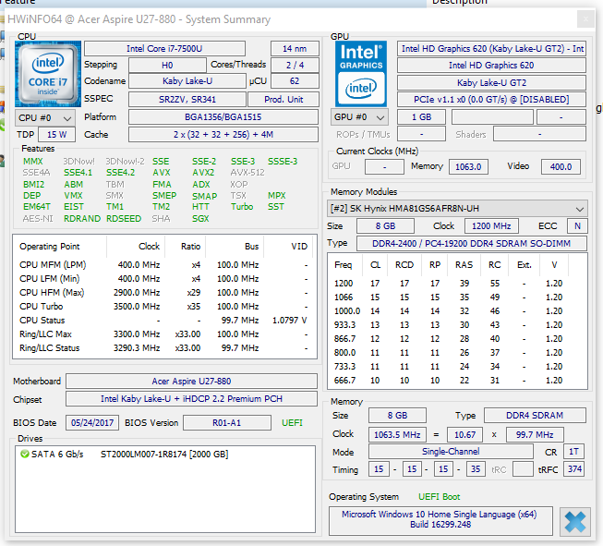Click the tRFC 374 value
The image size is (603, 546).
pyautogui.click(x=574, y=469)
